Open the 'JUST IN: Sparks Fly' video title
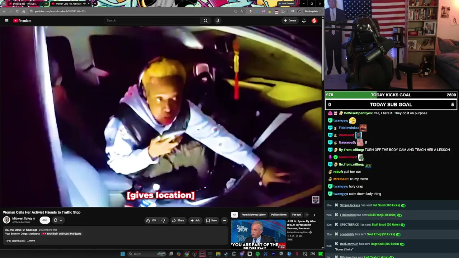Image resolution: width=459 pixels, height=258 pixels. (302, 225)
